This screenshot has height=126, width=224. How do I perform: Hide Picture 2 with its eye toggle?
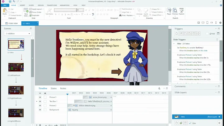pos(40,105)
